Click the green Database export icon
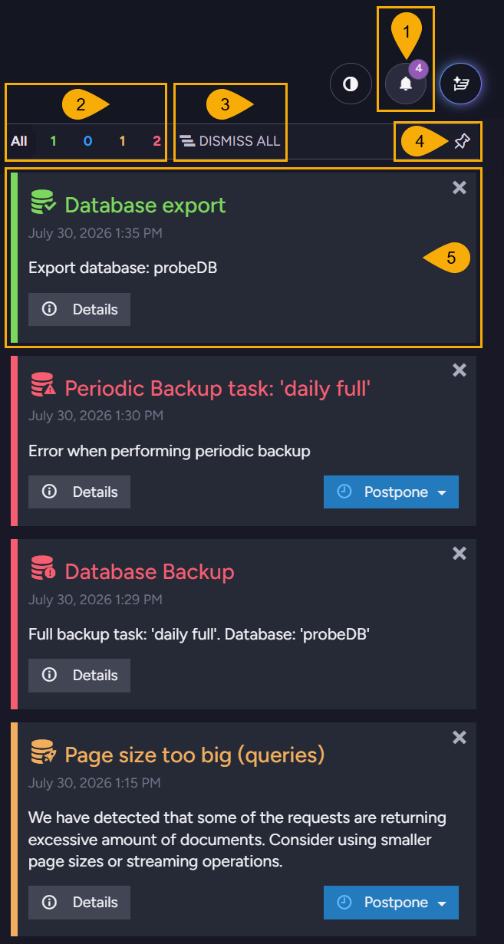Viewport: 504px width, 944px height. (x=44, y=204)
